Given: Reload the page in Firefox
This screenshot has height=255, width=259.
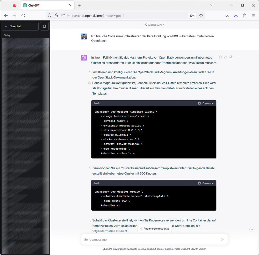Looking at the screenshot, I should point(23,16).
